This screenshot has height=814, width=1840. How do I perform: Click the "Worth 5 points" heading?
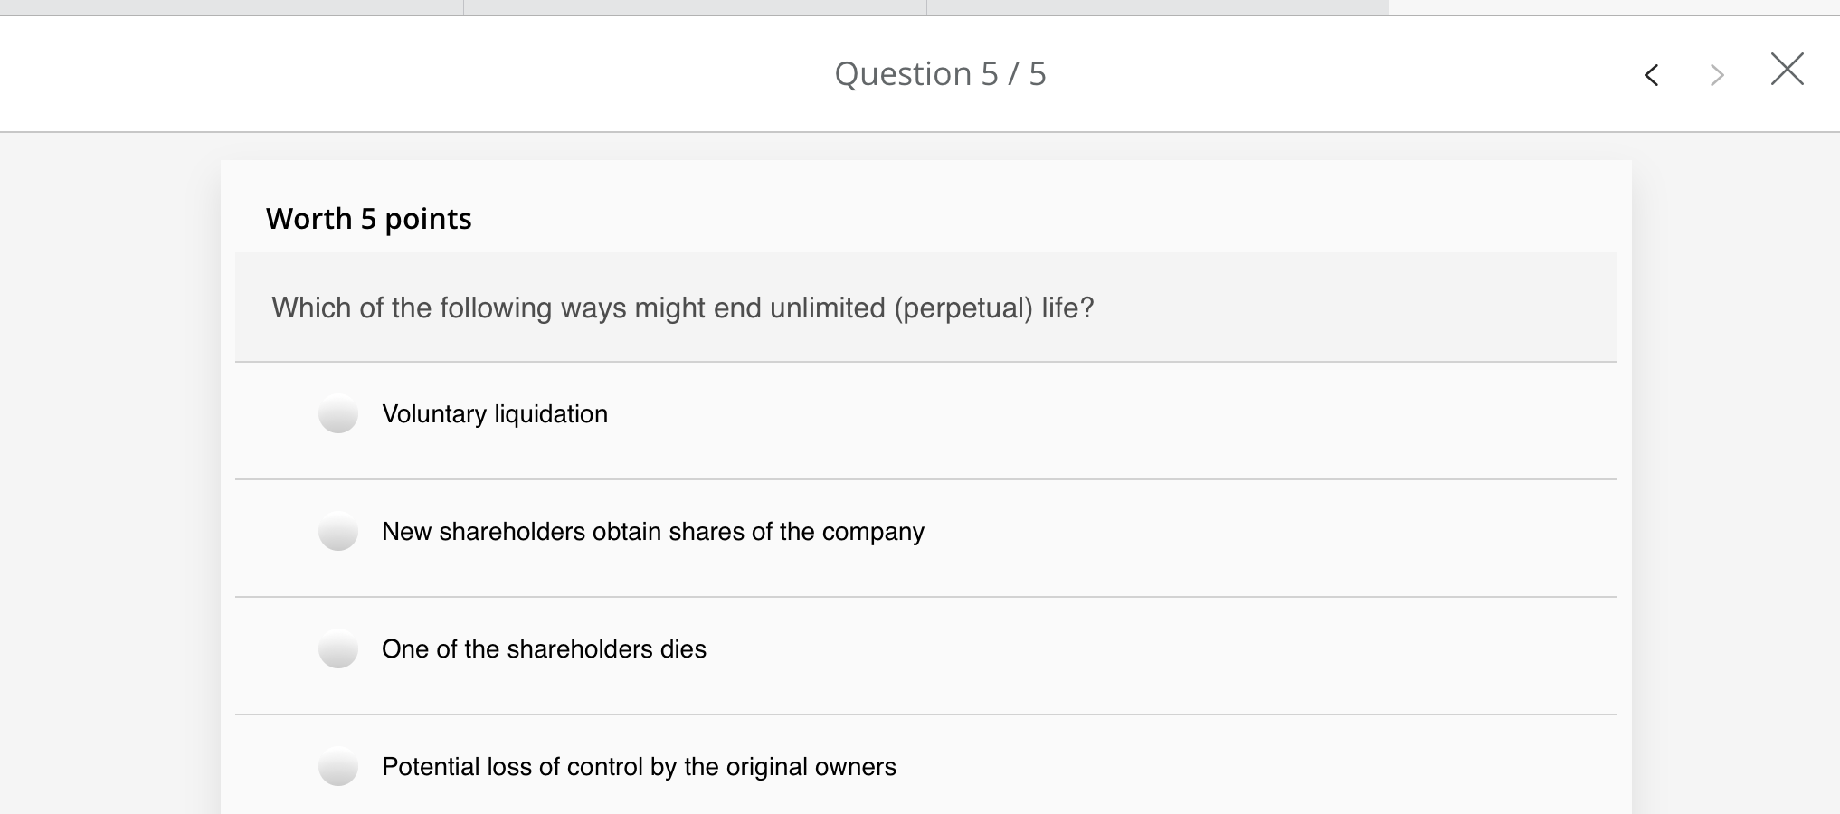[x=369, y=219]
